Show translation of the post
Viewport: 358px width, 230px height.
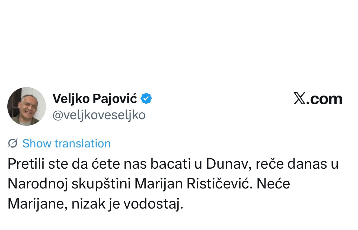point(66,143)
